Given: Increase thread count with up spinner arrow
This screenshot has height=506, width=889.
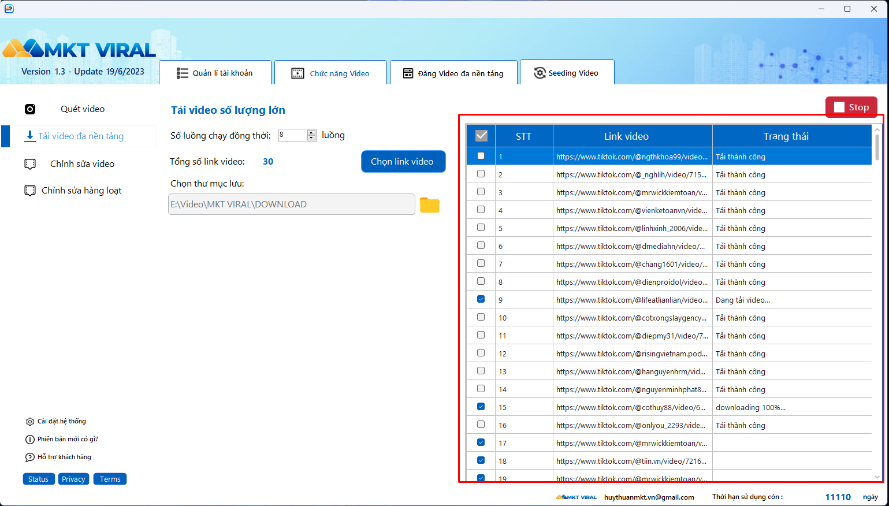Looking at the screenshot, I should (x=311, y=132).
